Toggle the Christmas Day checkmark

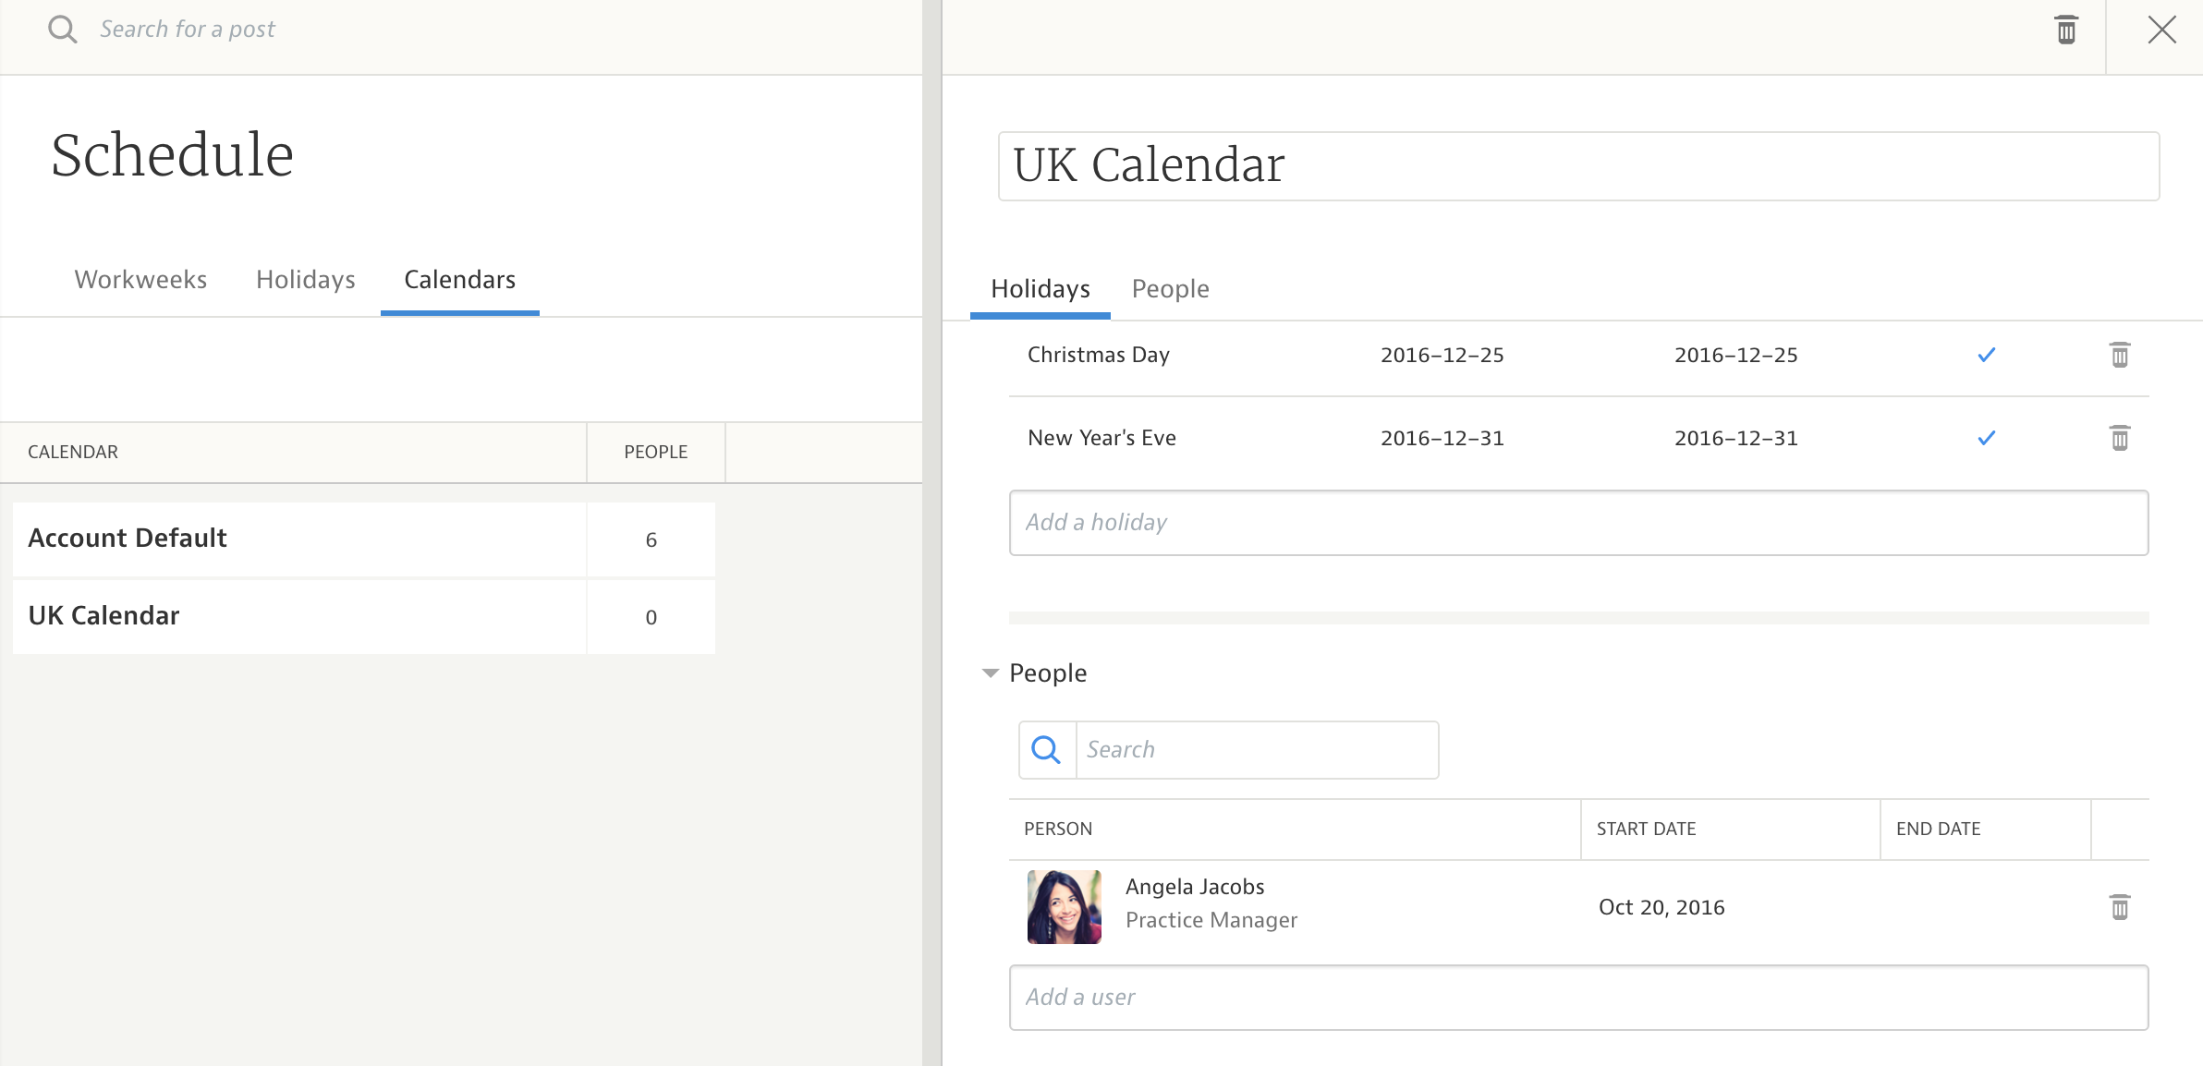coord(1986,355)
